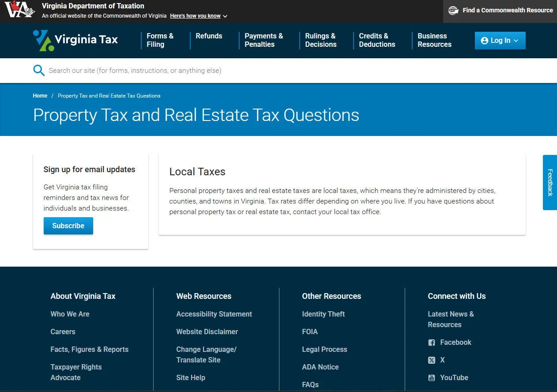Open Latest News & Resources link

(451, 319)
